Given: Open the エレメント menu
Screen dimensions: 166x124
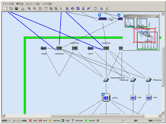Looking at the screenshot, I should (32, 4).
